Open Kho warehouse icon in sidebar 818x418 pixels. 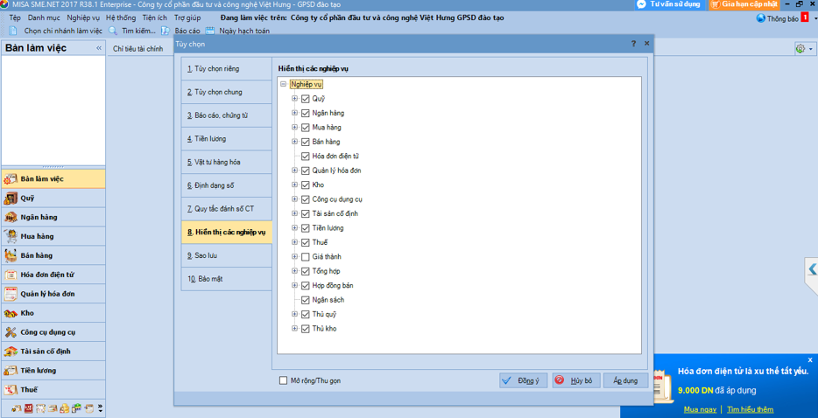click(11, 313)
